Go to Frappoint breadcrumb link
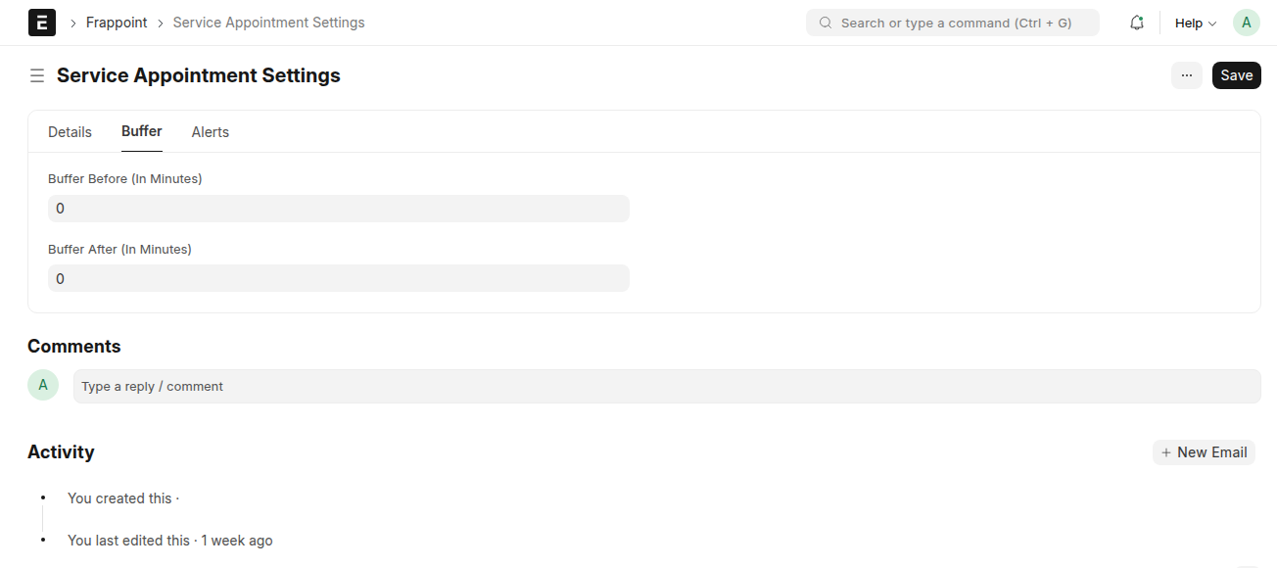Screen dimensions: 1277x568 point(117,23)
